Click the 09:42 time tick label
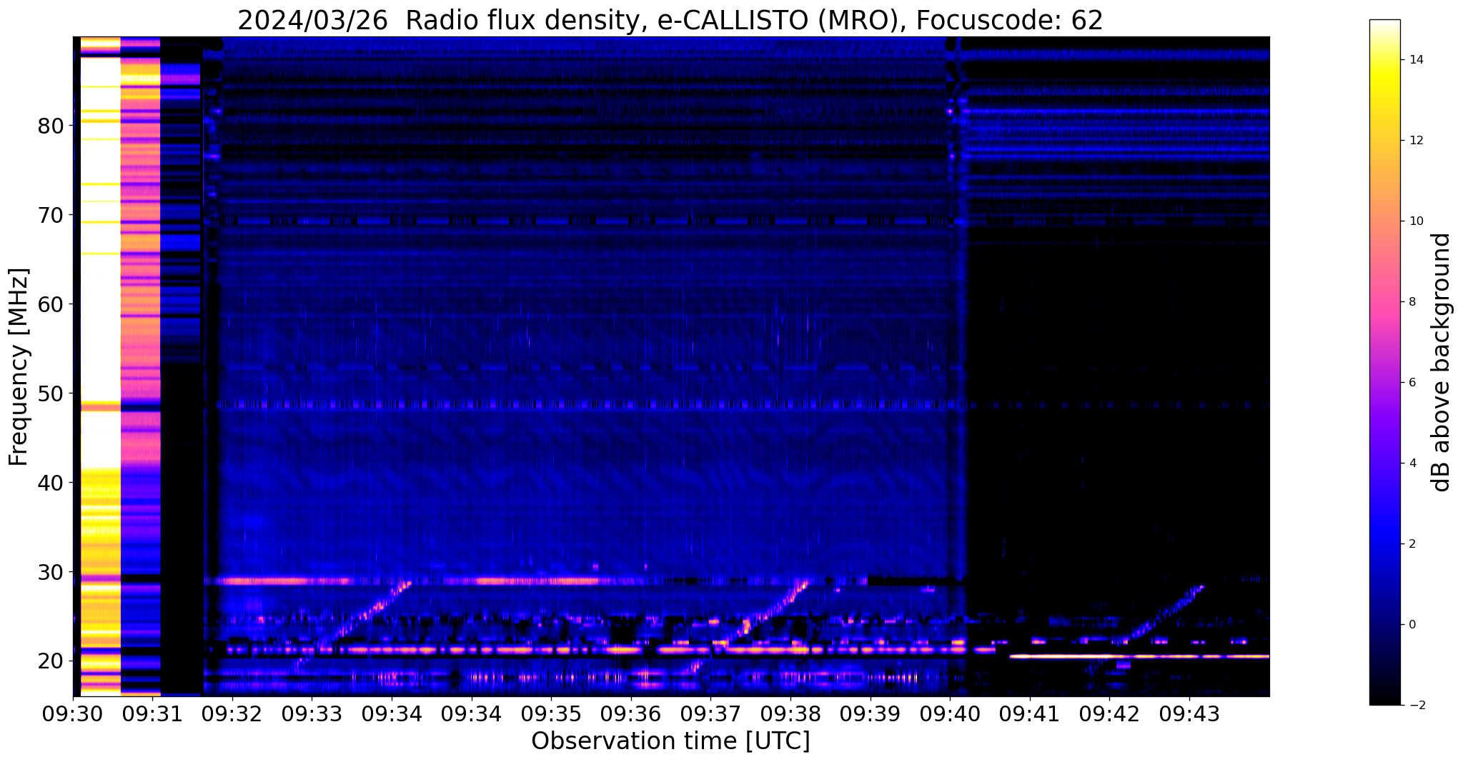1463x762 pixels. click(1109, 714)
